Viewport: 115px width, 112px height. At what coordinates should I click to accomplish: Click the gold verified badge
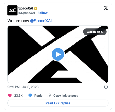click(36, 8)
